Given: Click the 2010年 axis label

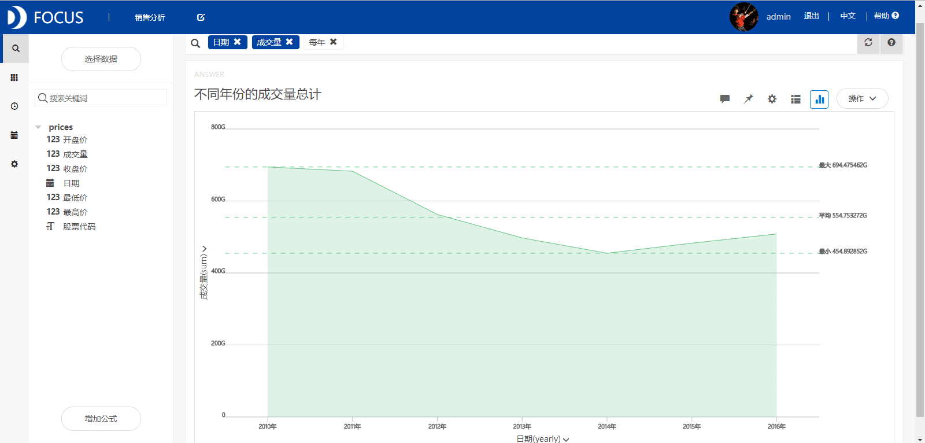Looking at the screenshot, I should click(x=268, y=427).
